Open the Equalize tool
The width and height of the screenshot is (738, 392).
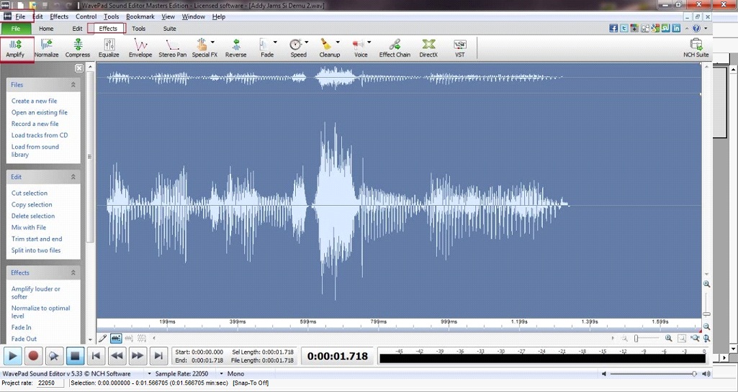(x=109, y=49)
